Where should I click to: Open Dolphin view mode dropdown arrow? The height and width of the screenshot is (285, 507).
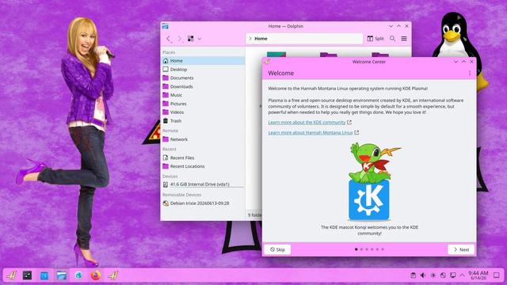200,39
